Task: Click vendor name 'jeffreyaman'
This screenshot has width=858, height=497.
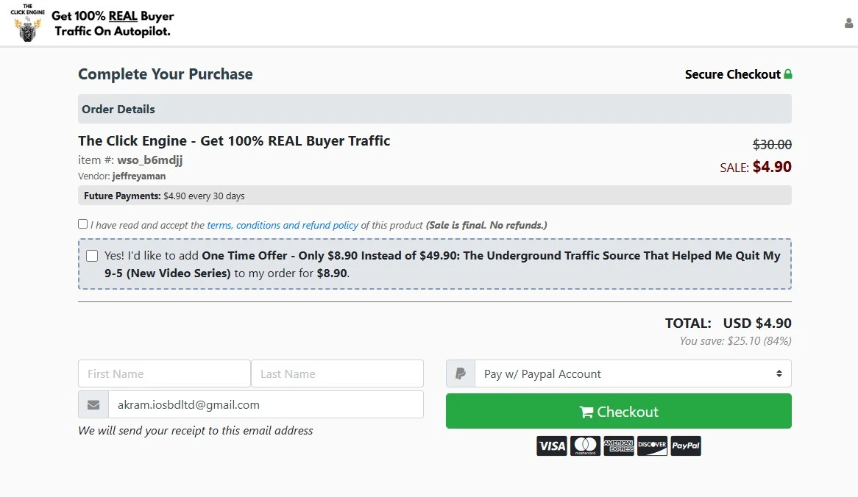Action: pos(139,176)
